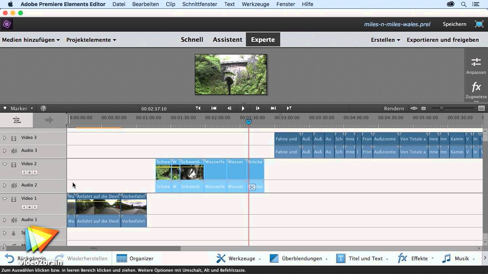This screenshot has width=488, height=274.
Task: Open the Marker dropdown
Action: click(22, 108)
